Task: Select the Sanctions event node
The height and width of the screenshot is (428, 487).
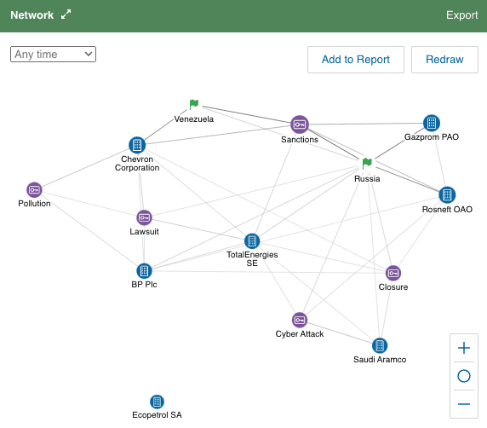Action: coord(300,124)
